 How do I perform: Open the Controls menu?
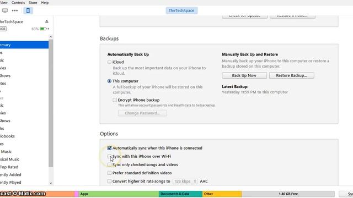click(18, 3)
